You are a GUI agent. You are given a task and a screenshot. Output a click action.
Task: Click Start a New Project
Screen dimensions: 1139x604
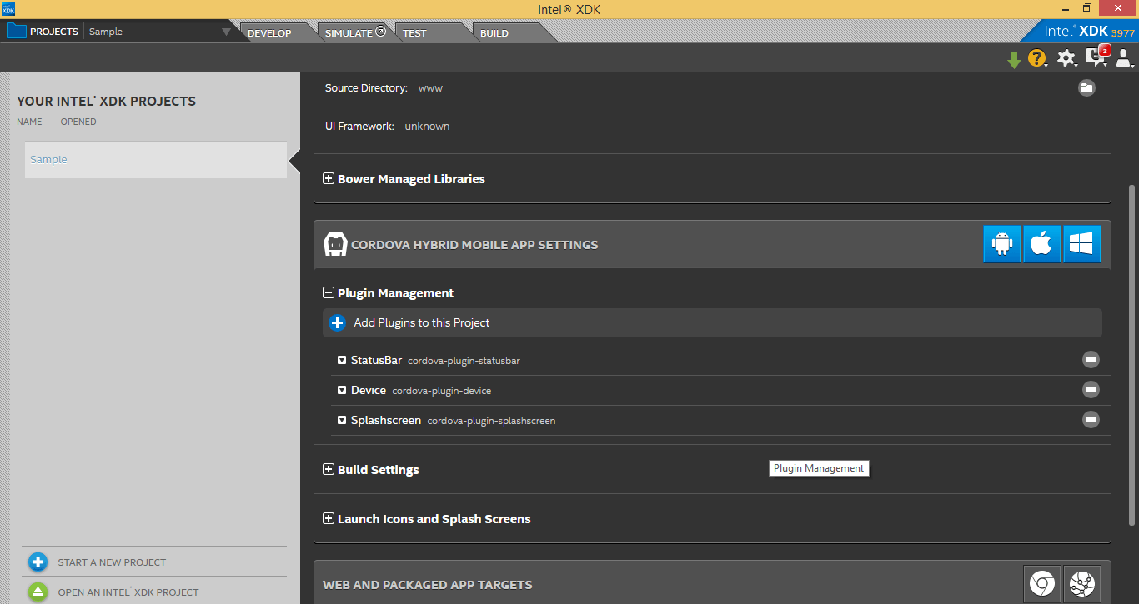112,562
